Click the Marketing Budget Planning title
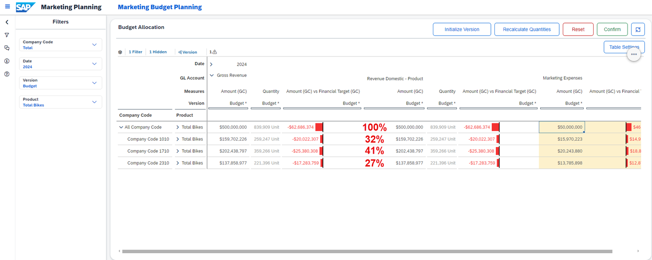The image size is (652, 260). click(x=160, y=7)
